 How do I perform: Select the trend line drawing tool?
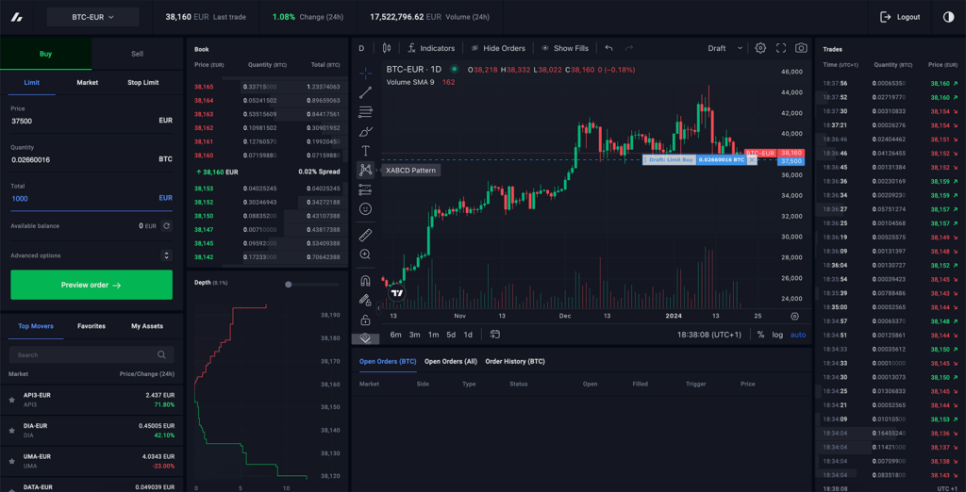point(365,92)
